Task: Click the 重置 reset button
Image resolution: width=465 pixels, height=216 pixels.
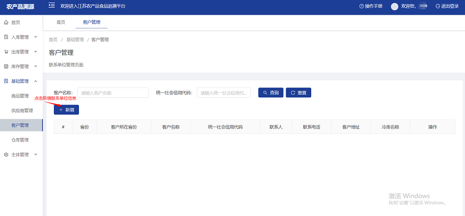Action: tap(298, 92)
